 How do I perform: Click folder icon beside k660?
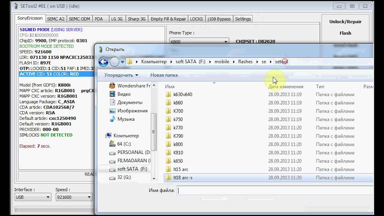click(x=168, y=103)
